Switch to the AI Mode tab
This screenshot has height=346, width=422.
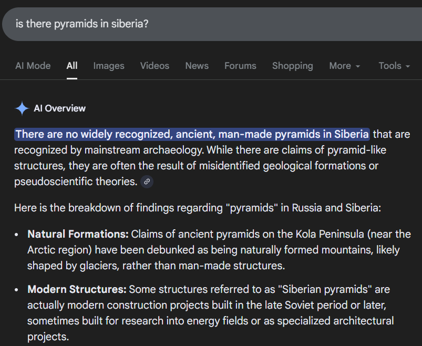[x=33, y=66]
